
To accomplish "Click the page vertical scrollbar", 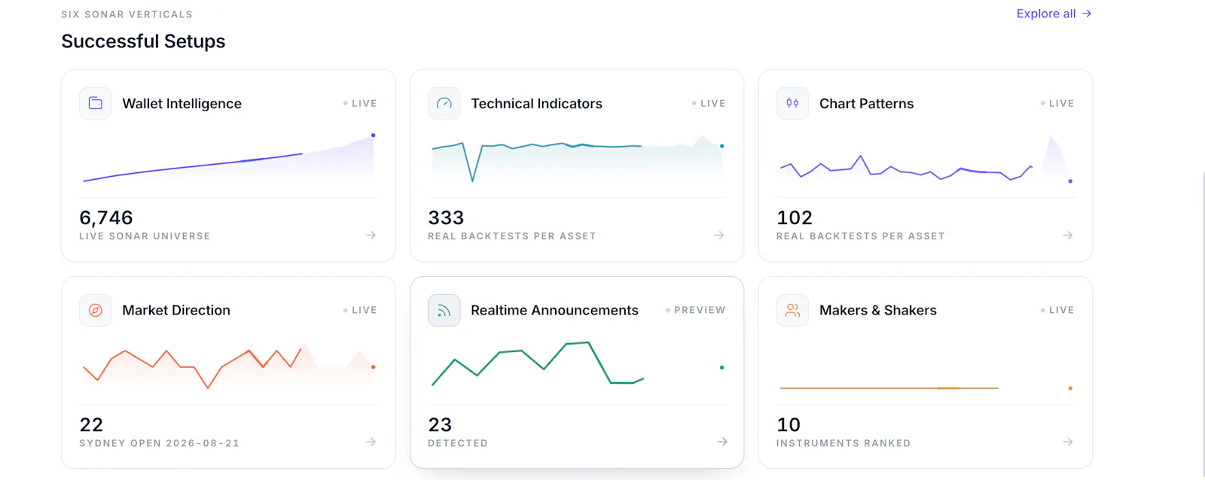I will tap(1203, 324).
